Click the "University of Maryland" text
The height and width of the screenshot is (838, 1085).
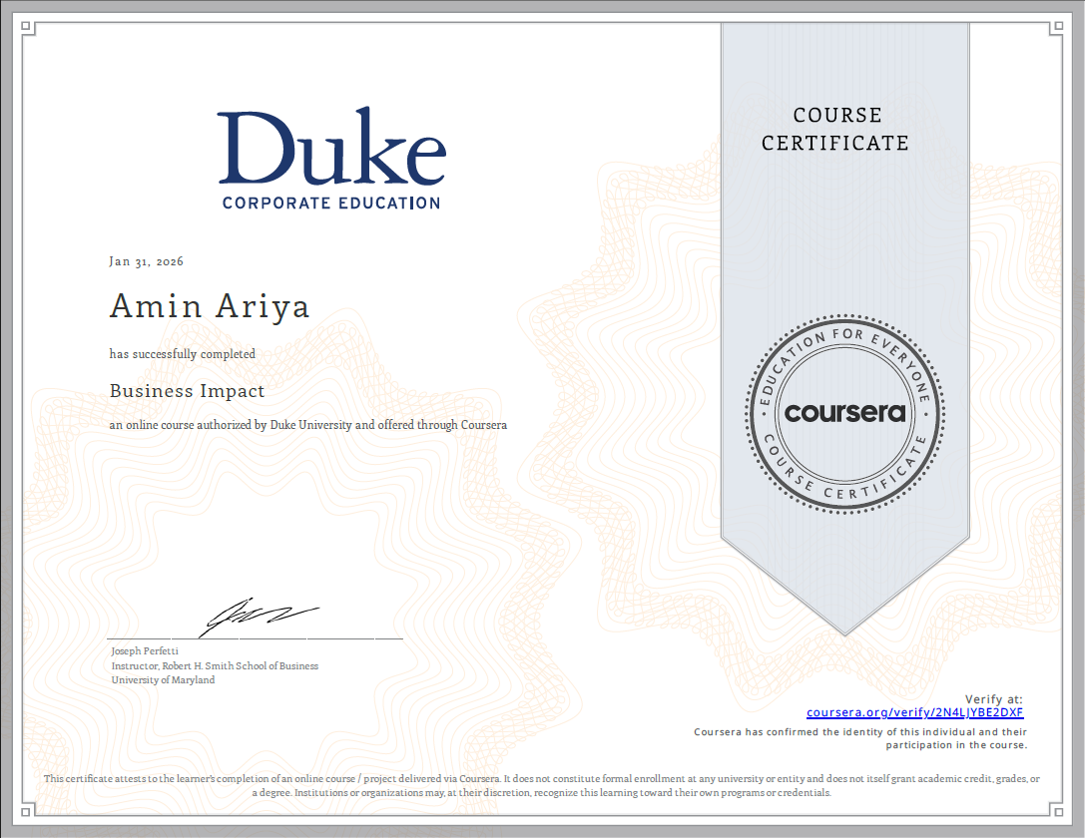click(x=163, y=679)
